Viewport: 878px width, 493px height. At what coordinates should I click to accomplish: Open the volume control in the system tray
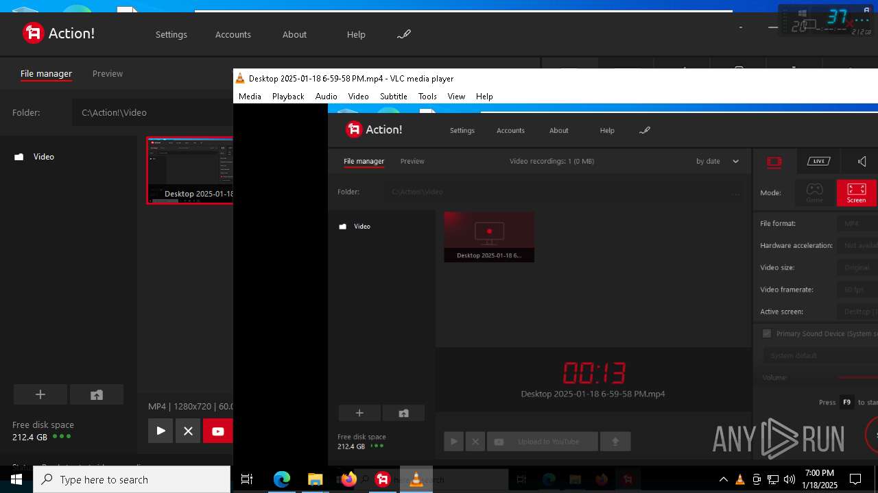tap(790, 479)
